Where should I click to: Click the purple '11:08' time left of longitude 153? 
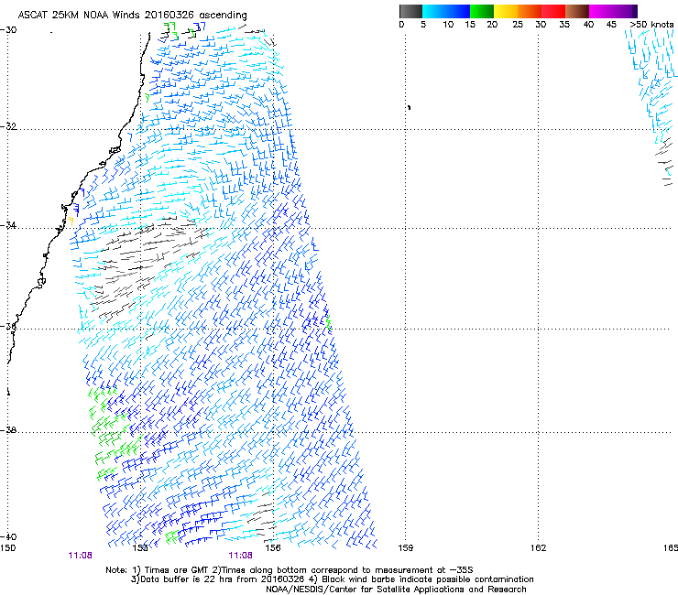(x=80, y=556)
